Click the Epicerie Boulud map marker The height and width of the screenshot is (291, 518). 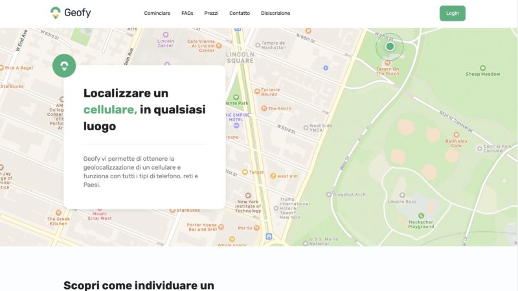coord(257,90)
